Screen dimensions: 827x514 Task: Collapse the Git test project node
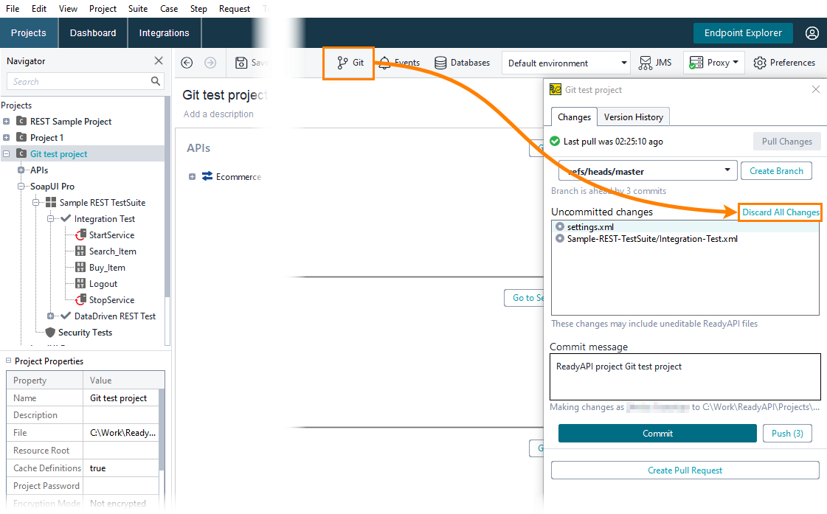coord(7,154)
